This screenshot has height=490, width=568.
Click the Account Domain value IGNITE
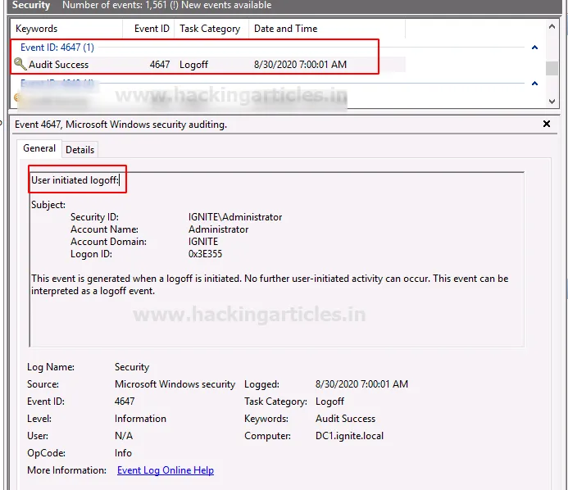pos(203,242)
